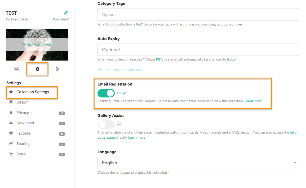Click Learn more under Email Registration

pyautogui.click(x=253, y=101)
